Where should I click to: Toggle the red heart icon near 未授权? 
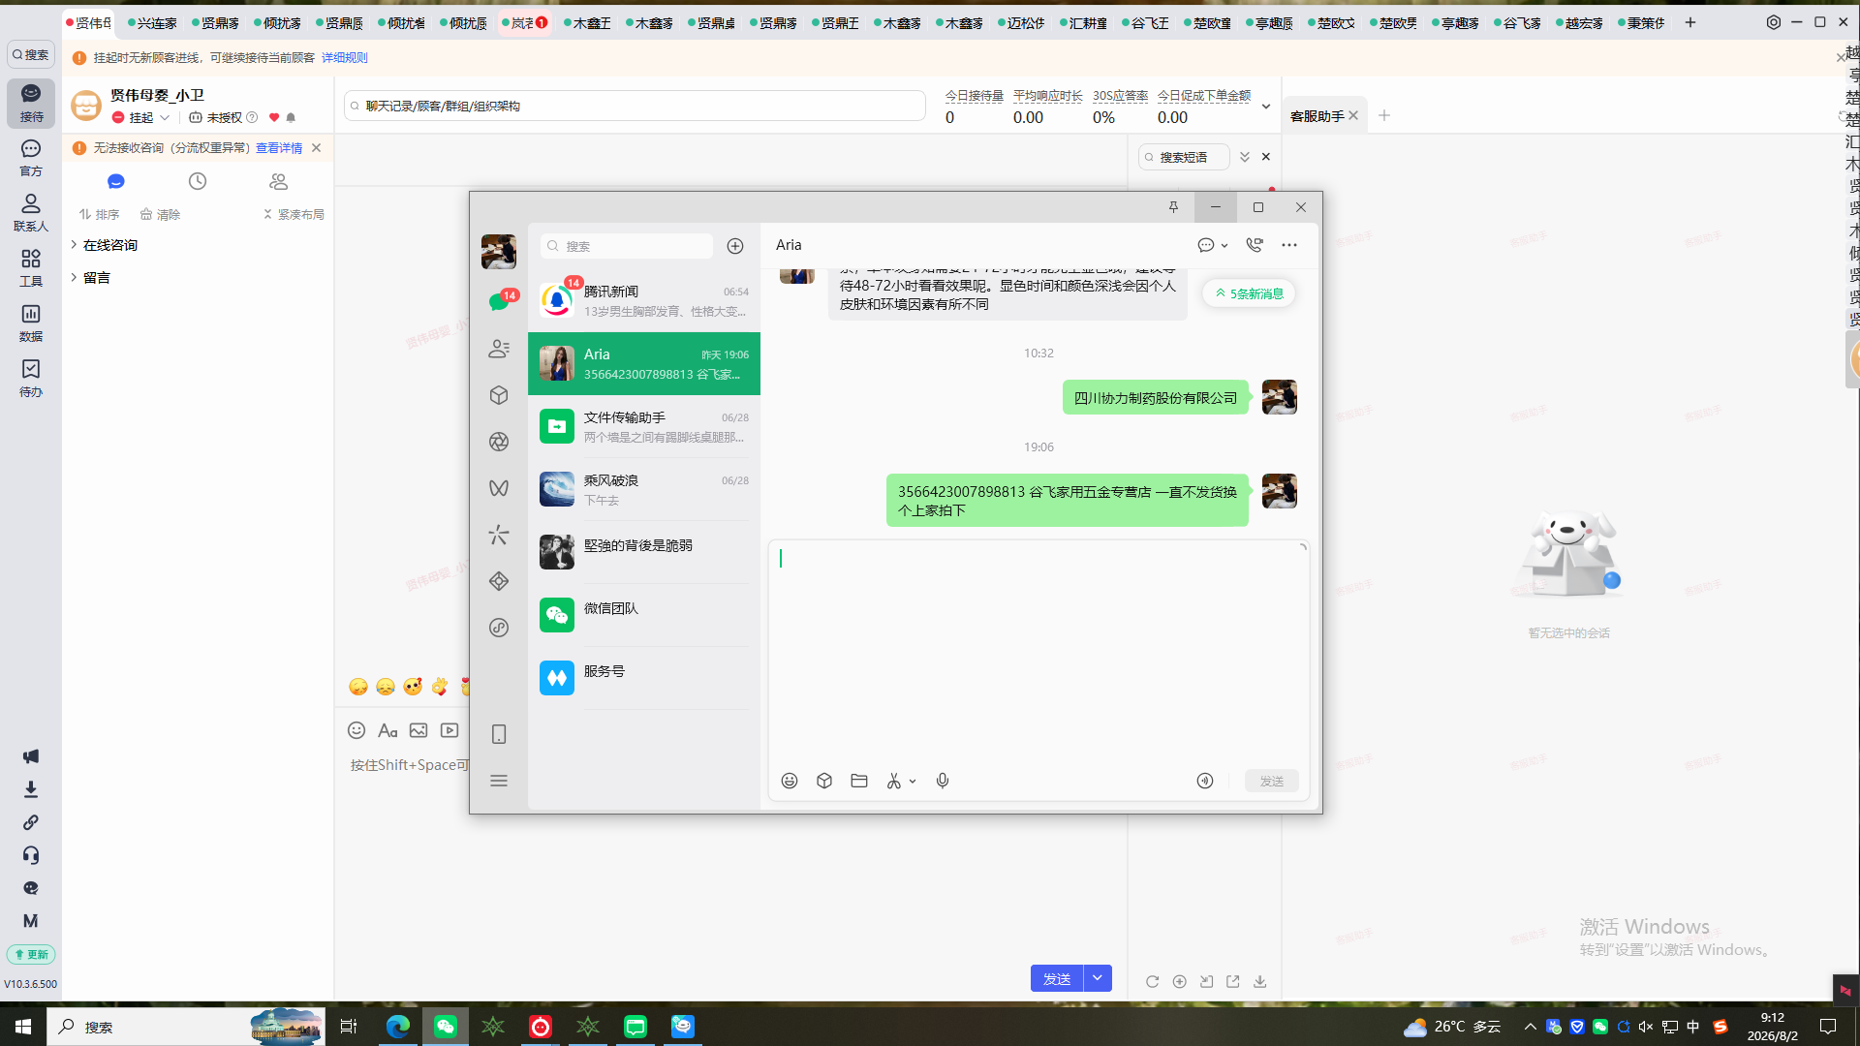click(x=274, y=117)
